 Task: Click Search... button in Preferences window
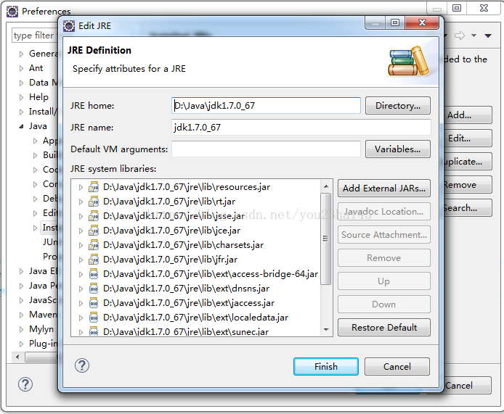coord(468,208)
